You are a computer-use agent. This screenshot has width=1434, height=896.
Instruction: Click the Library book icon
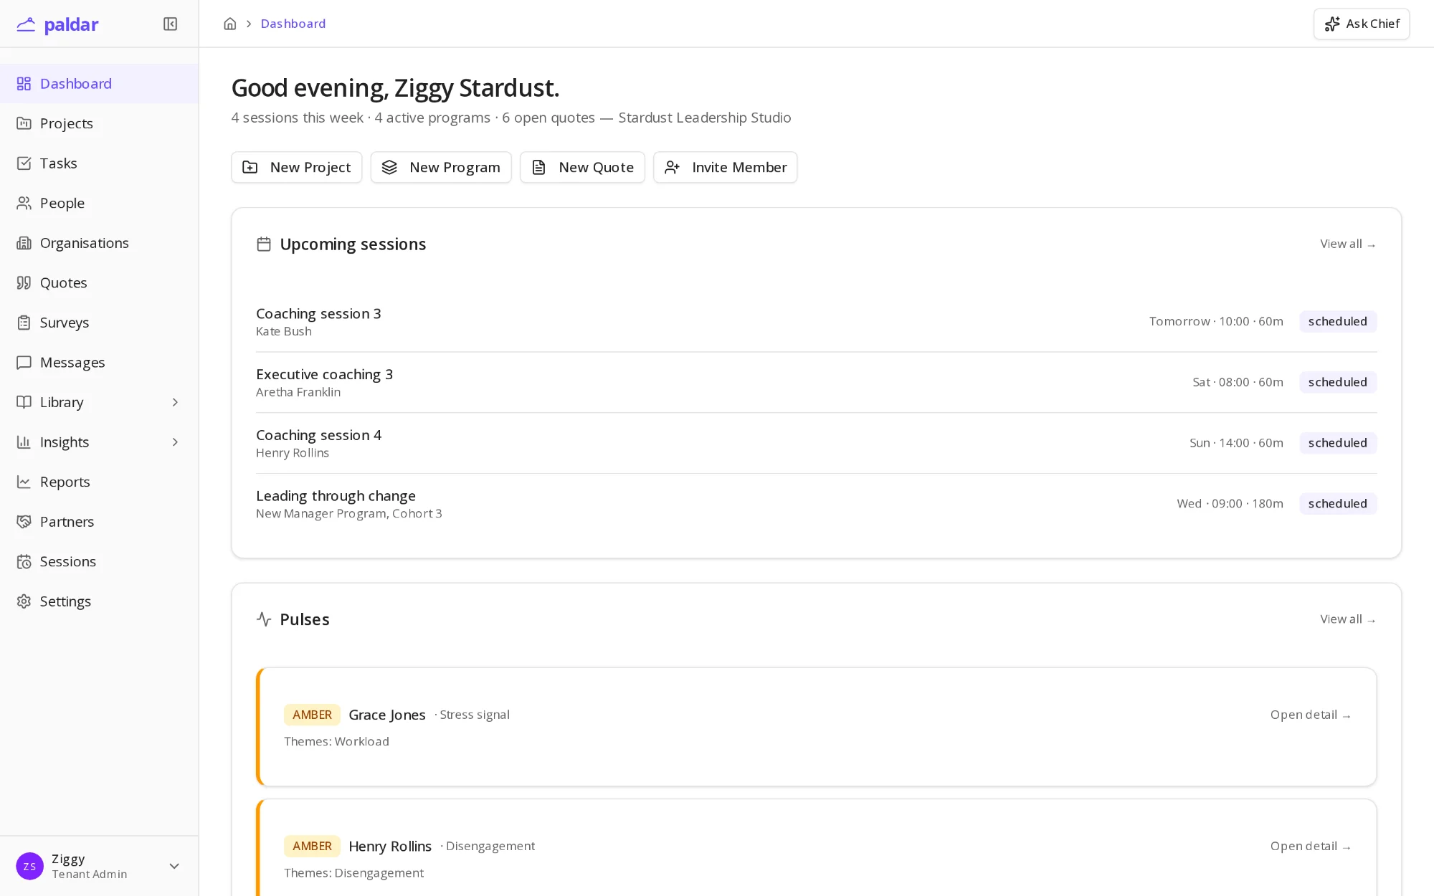pos(24,402)
